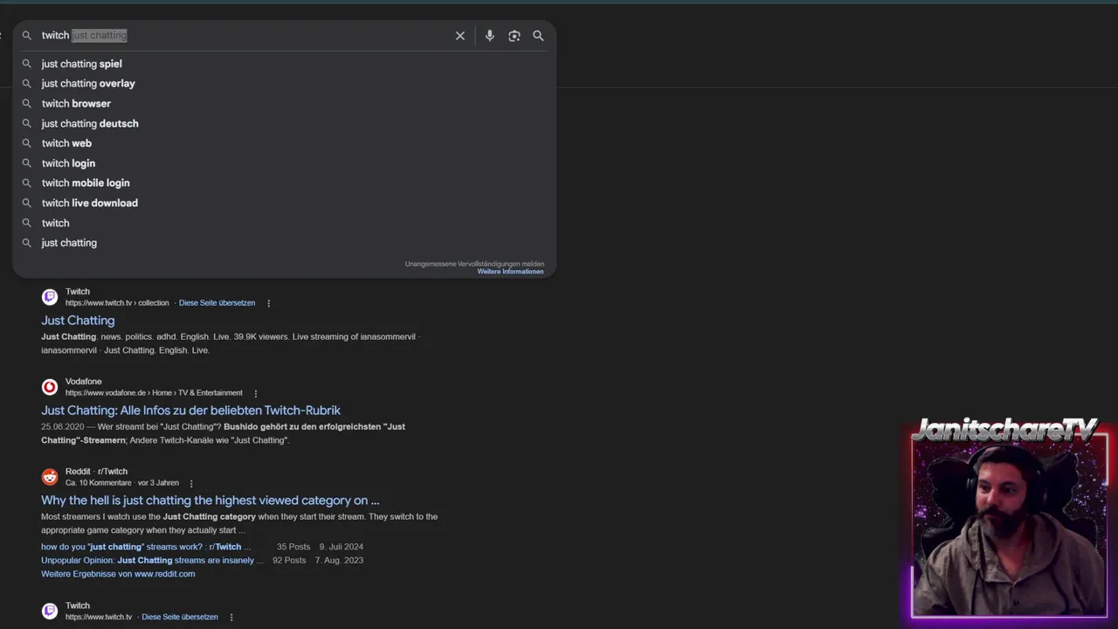
Task: Open Vodafone 'Just Chatting: Alle Infos' result
Action: pyautogui.click(x=190, y=411)
